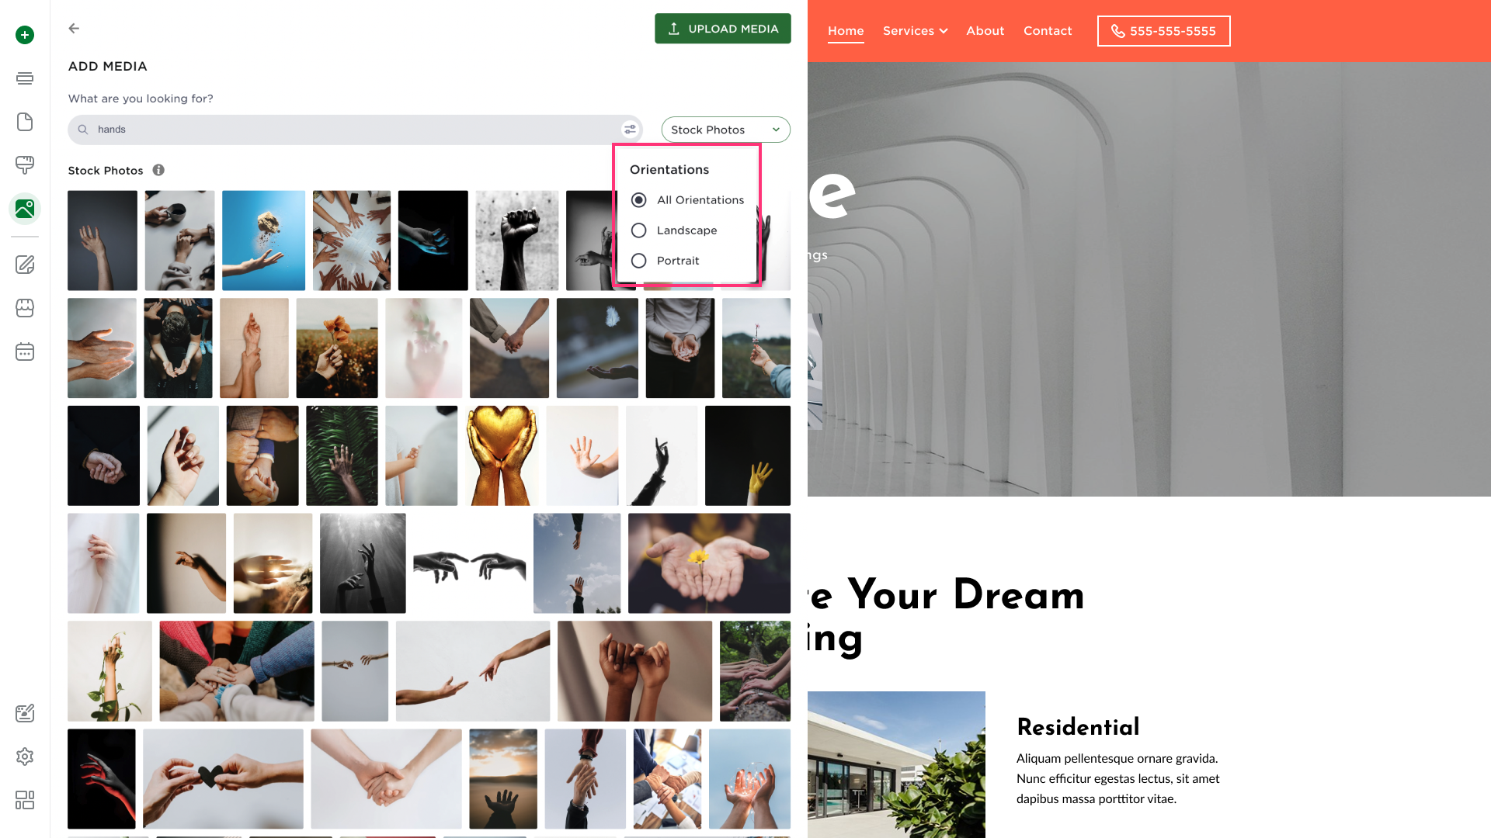
Task: Open the Stock Photos dropdown
Action: (725, 130)
